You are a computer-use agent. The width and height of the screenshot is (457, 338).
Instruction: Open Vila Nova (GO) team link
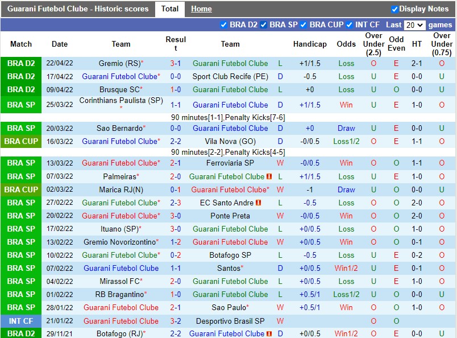pos(230,141)
